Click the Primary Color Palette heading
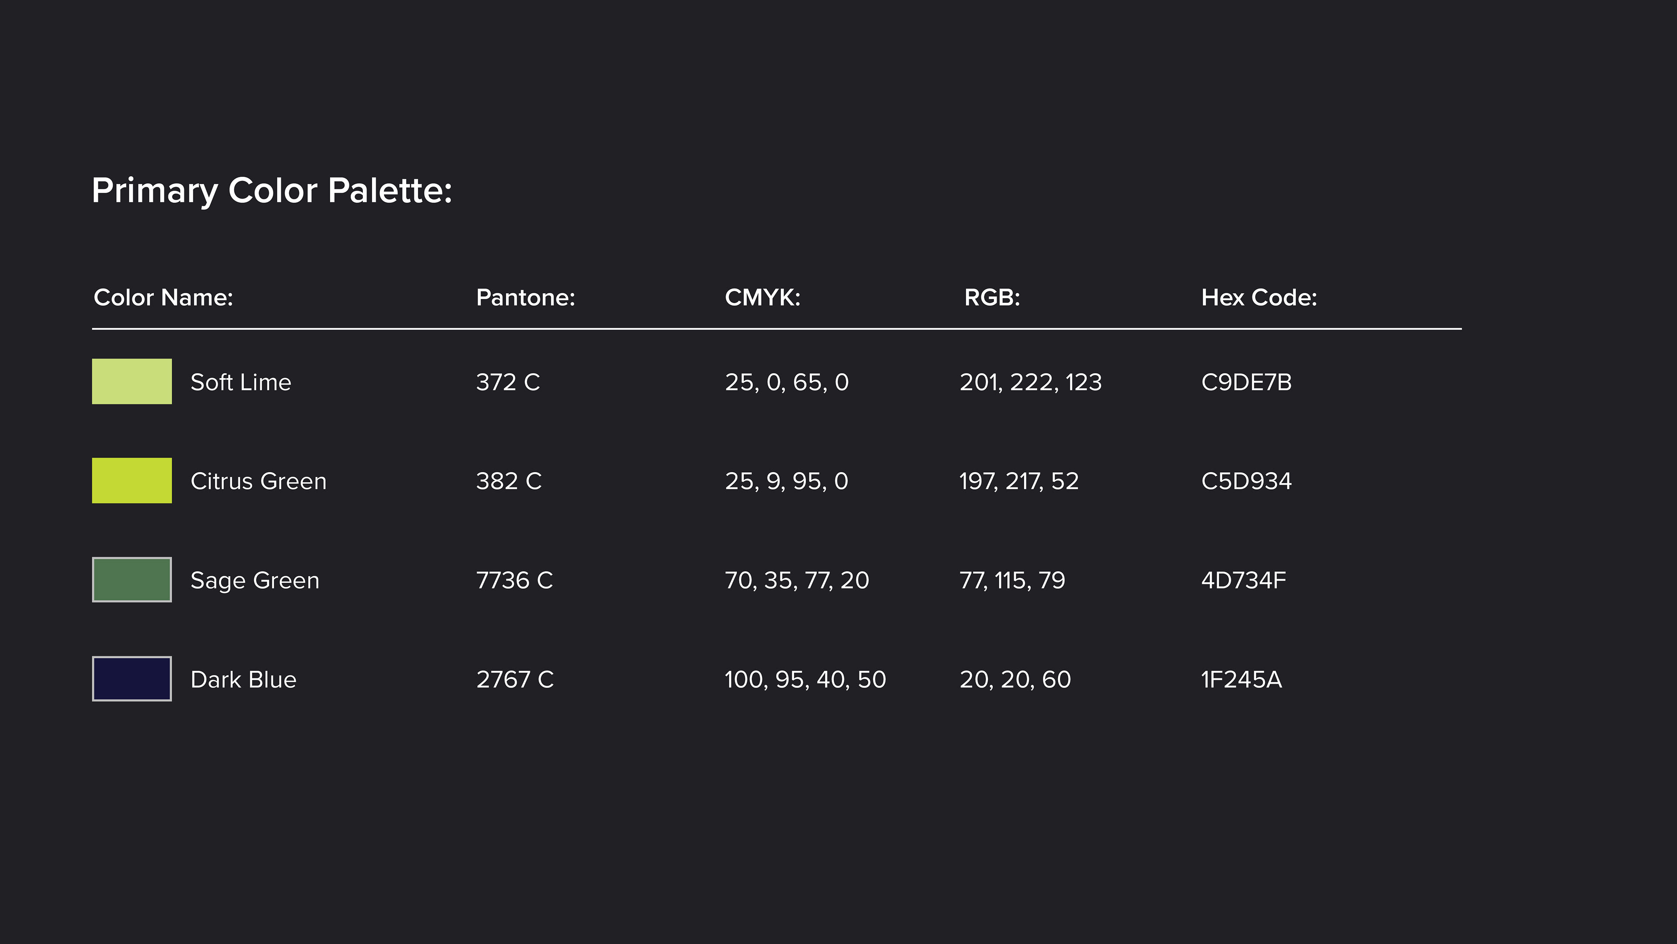 click(272, 191)
